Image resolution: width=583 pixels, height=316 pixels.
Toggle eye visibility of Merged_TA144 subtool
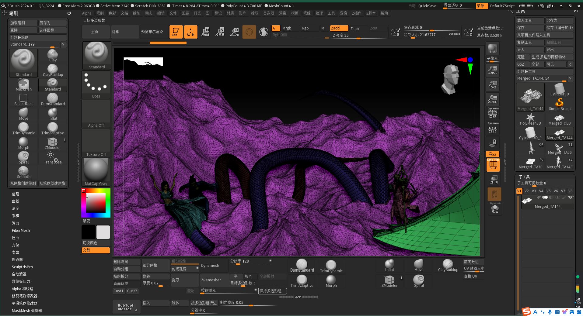[x=571, y=197]
